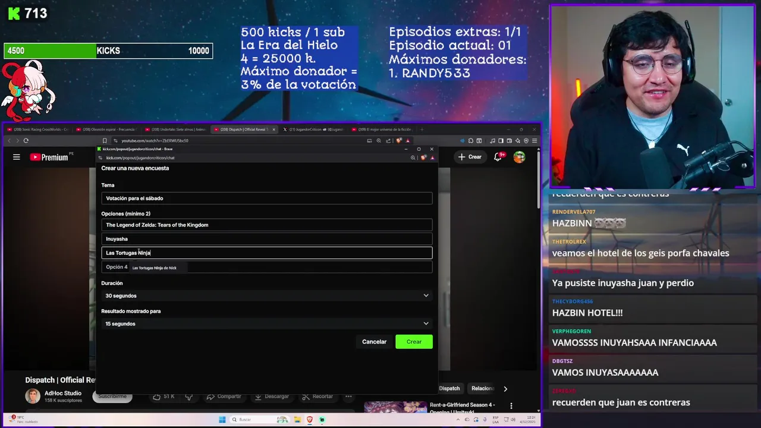761x428 pixels.
Task: Switch to Sonic Racing CrossWorlds tab
Action: click(x=37, y=130)
